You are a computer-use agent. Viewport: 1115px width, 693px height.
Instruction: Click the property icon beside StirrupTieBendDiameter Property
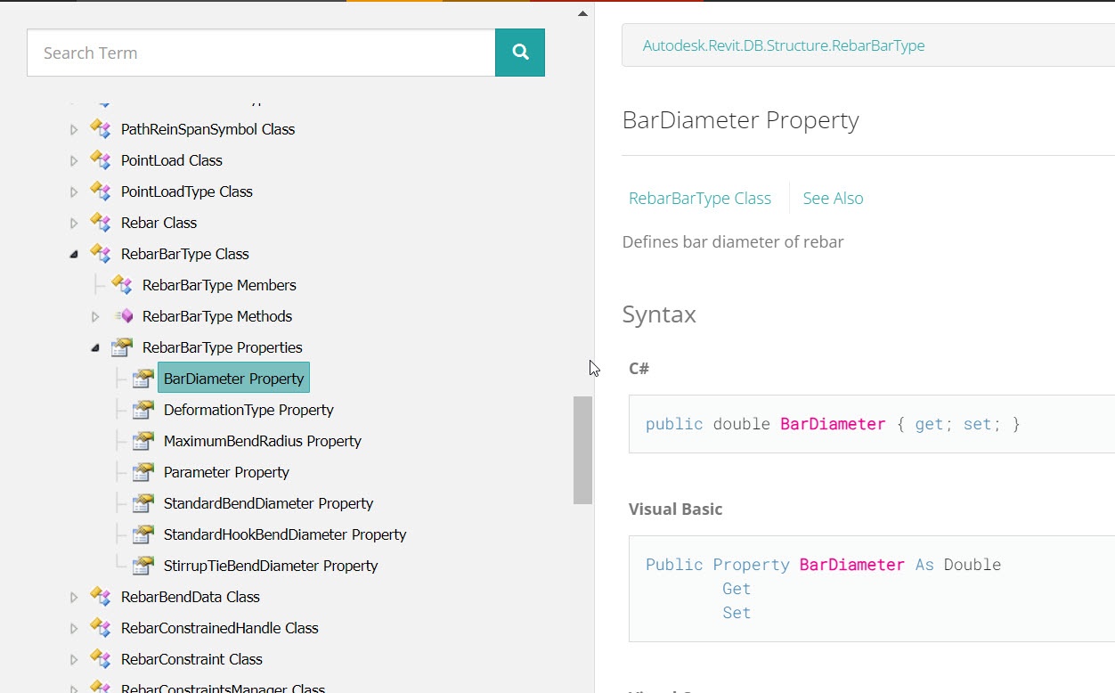point(143,566)
